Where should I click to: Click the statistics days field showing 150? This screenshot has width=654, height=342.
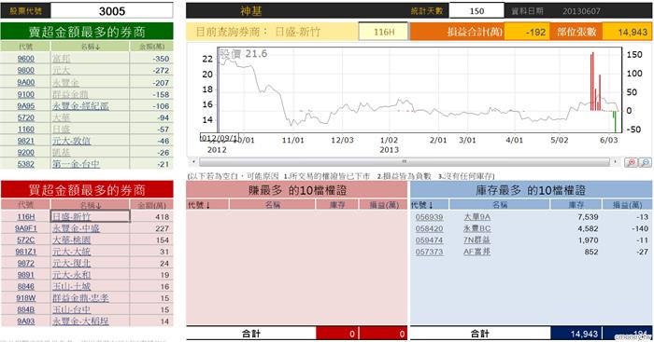coord(476,11)
